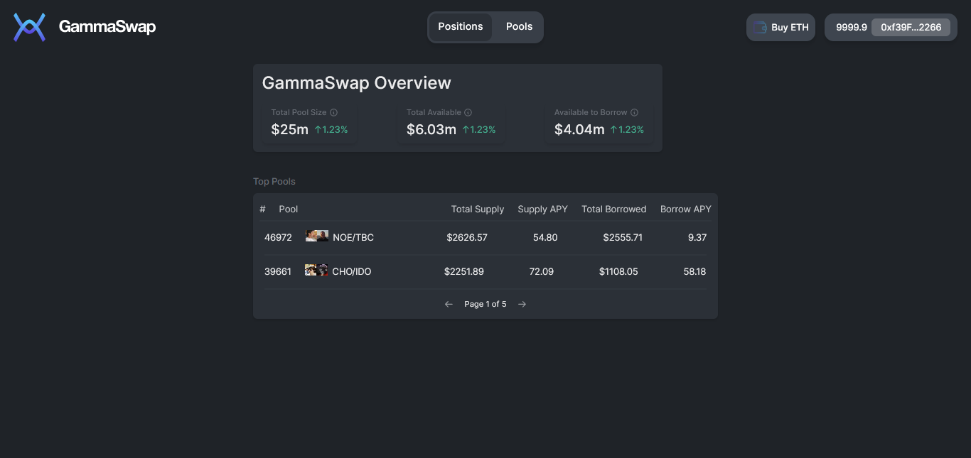The image size is (971, 458).
Task: Click the up arrow beside $25m
Action: coord(318,129)
